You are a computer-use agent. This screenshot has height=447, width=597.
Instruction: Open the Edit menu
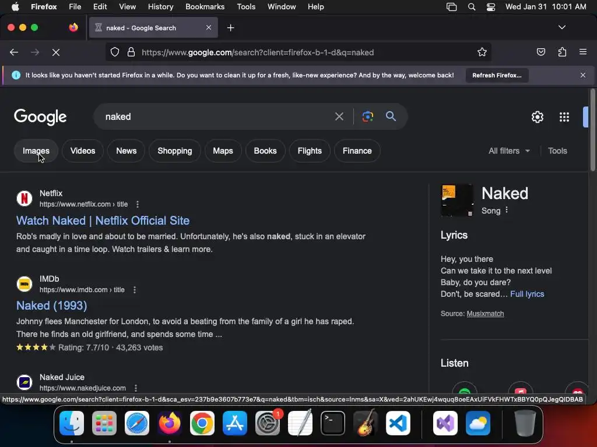[x=100, y=7]
